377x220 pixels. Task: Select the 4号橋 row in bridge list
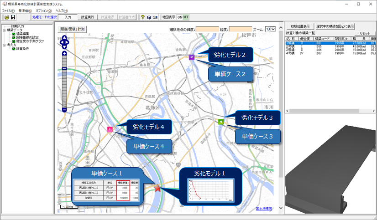tap(331, 53)
